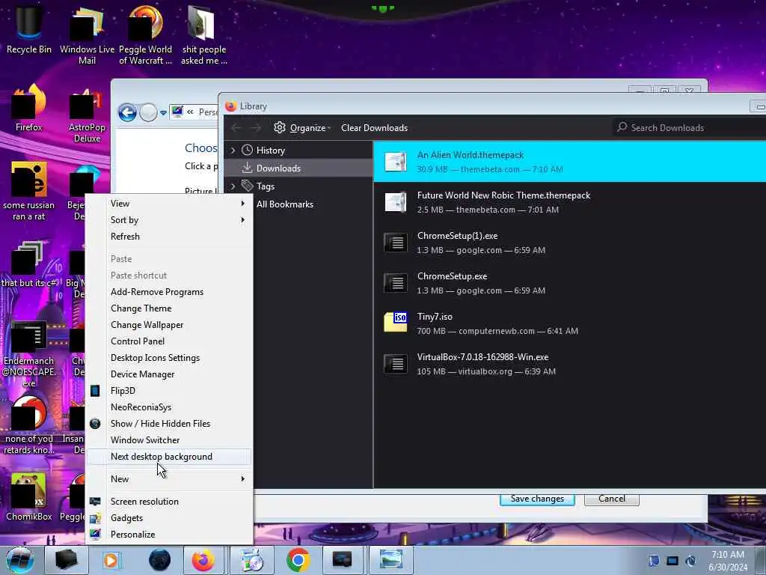The image size is (766, 575).
Task: Click the monitor icon in system tray
Action: [672, 561]
